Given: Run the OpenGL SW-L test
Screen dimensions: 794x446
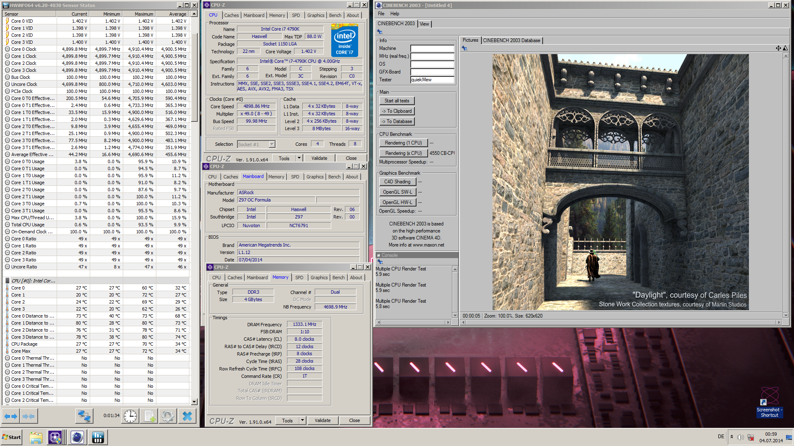Looking at the screenshot, I should coord(397,192).
